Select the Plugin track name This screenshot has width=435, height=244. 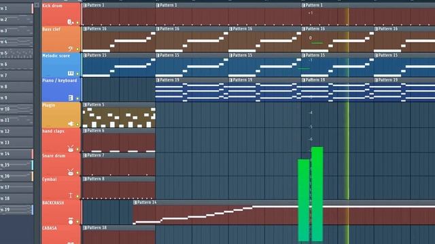pyautogui.click(x=48, y=105)
